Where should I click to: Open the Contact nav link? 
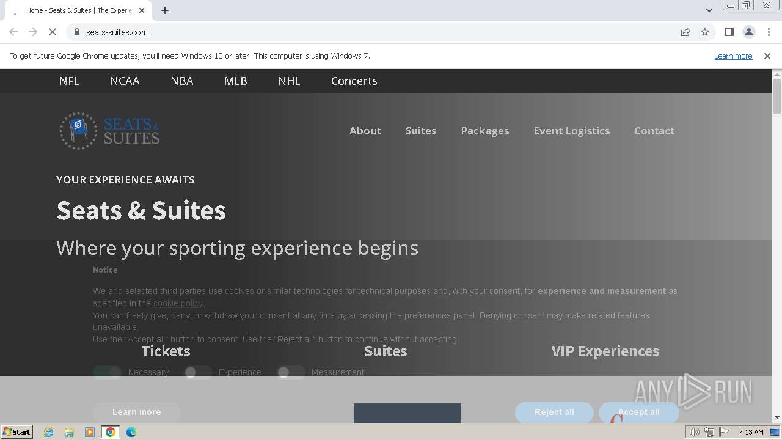tap(654, 131)
